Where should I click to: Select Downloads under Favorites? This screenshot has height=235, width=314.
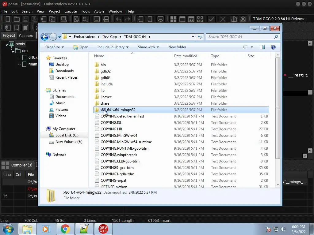pyautogui.click(x=64, y=71)
